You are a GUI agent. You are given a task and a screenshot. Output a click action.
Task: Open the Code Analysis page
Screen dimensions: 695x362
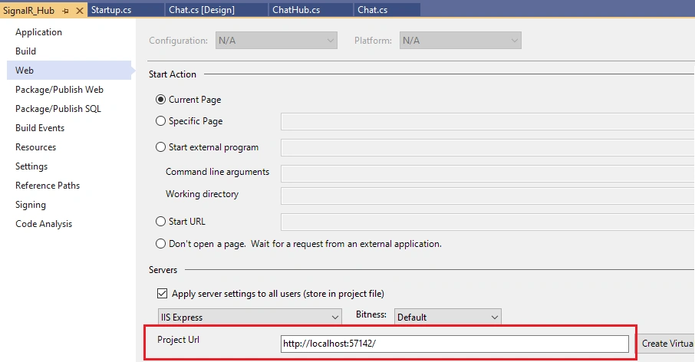44,224
